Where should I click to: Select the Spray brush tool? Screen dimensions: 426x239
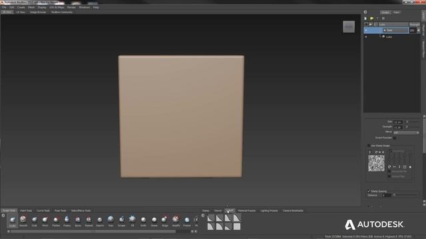[x=78, y=220]
